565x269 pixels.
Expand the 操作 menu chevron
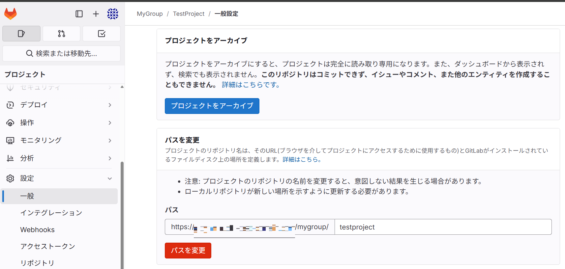coord(110,123)
